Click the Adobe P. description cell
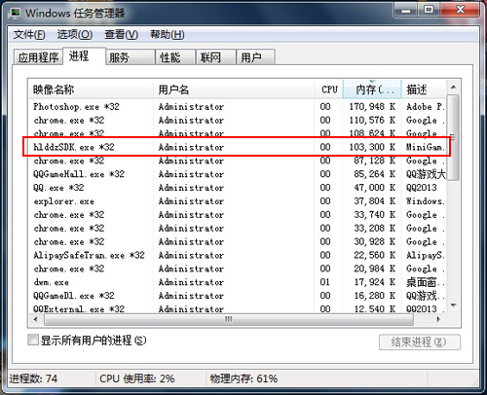 pyautogui.click(x=426, y=107)
